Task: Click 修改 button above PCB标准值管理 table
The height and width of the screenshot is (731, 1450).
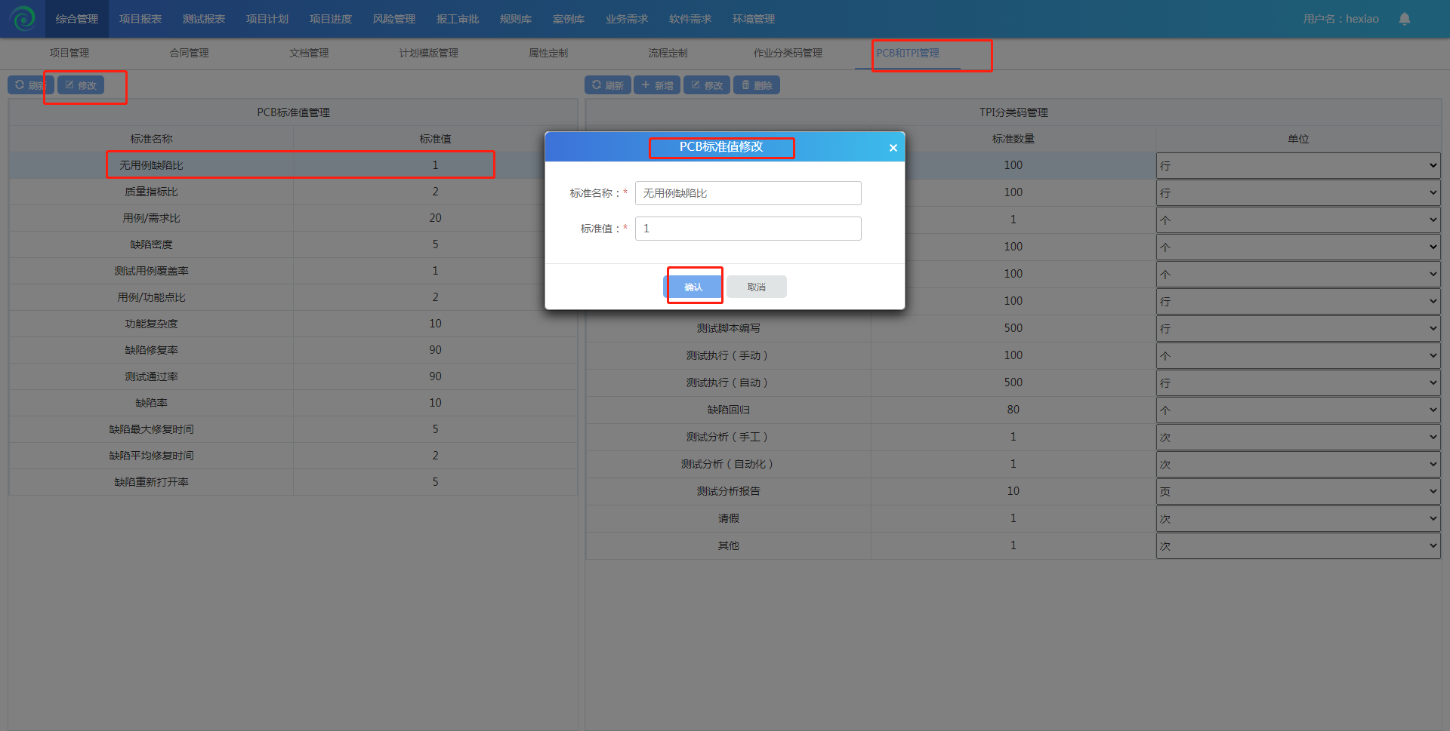Action: [81, 85]
